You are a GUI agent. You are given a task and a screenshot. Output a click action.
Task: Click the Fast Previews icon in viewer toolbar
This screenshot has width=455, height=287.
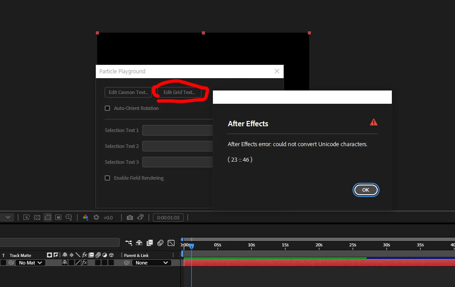[27, 217]
